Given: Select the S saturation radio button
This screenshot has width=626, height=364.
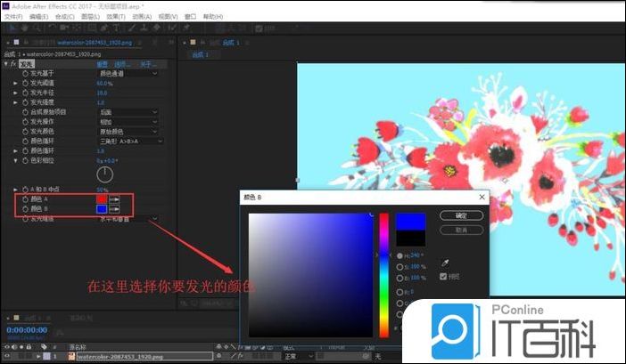Looking at the screenshot, I should 400,266.
